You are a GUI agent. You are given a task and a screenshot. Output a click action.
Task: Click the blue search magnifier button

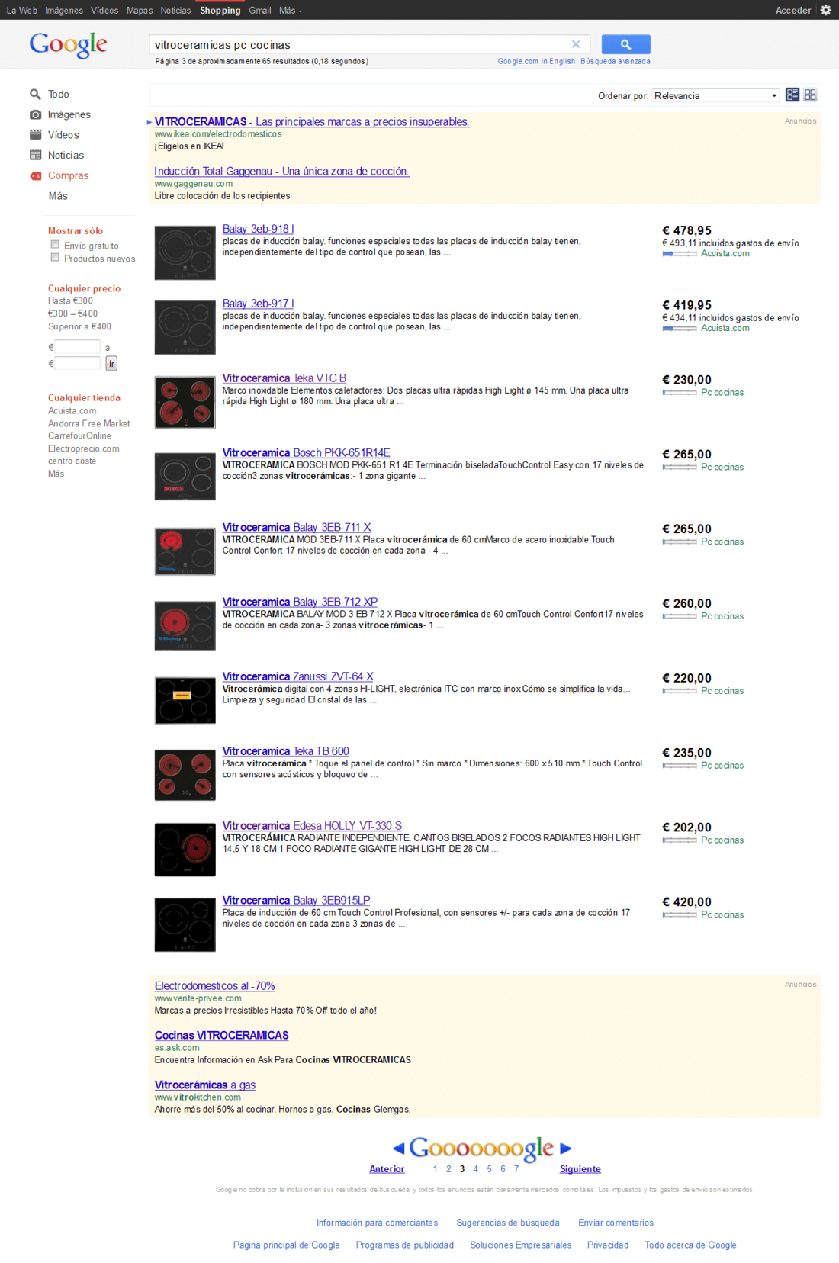(x=625, y=44)
